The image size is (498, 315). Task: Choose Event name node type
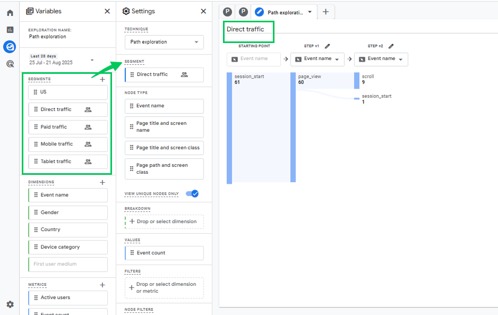point(164,106)
